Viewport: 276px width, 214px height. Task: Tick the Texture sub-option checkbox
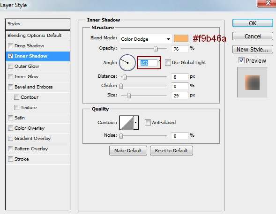[16, 107]
